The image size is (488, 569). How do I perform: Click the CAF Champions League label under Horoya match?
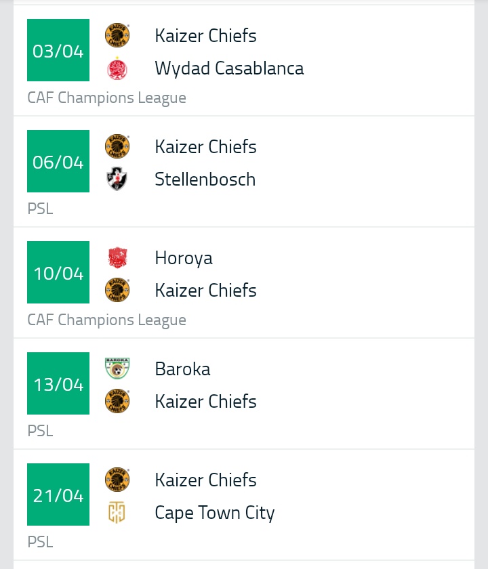tap(106, 320)
